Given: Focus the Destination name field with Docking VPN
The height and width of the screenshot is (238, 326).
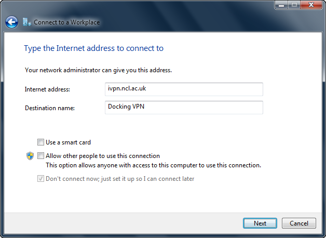Looking at the screenshot, I should coord(184,107).
